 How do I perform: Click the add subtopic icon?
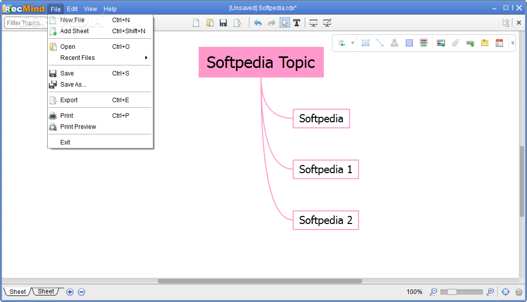click(342, 43)
